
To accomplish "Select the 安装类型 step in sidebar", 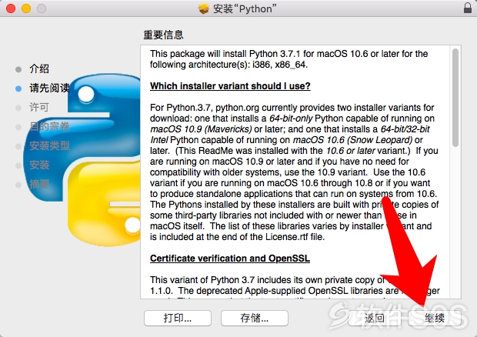I will click(x=49, y=146).
